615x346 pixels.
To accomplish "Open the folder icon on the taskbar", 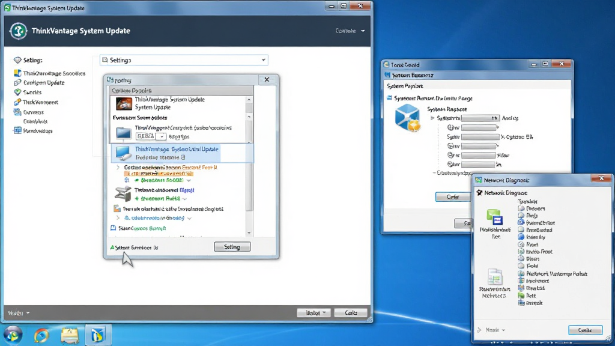I will coord(70,335).
